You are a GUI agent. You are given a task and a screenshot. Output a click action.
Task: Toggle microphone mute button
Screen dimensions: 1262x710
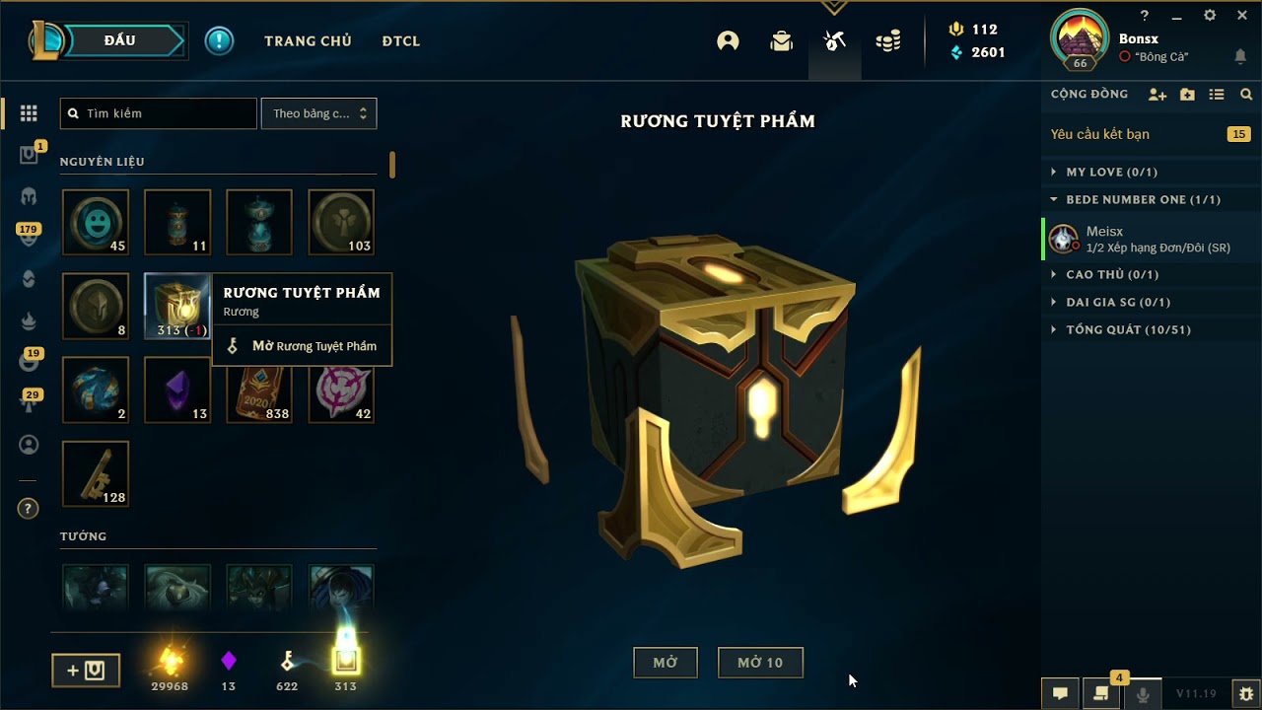pyautogui.click(x=1143, y=693)
